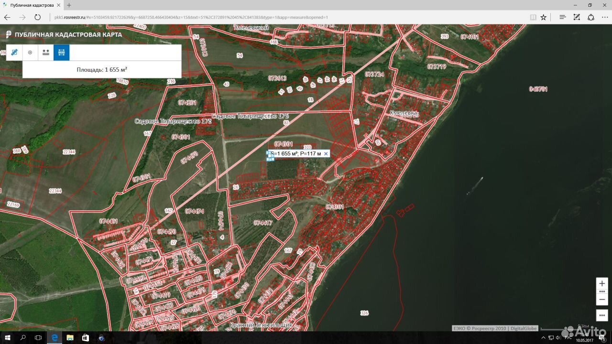Open Windows Store from the taskbar
This screenshot has width=612, height=344.
point(86,338)
